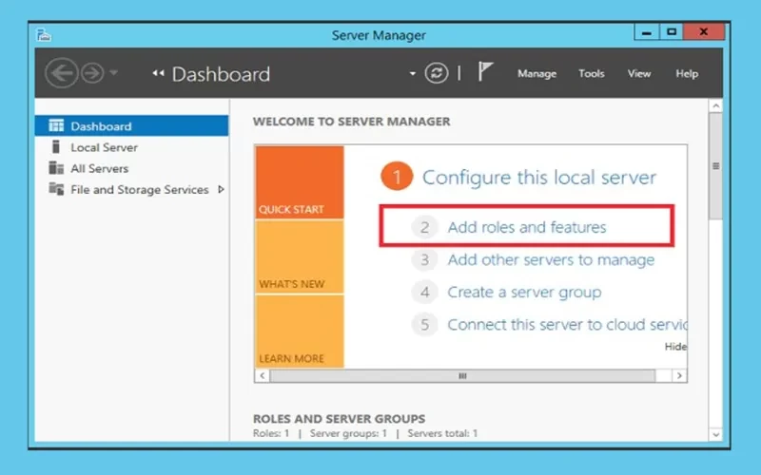Viewport: 761px width, 475px height.
Task: Go back with the back arrow button
Action: pos(62,73)
